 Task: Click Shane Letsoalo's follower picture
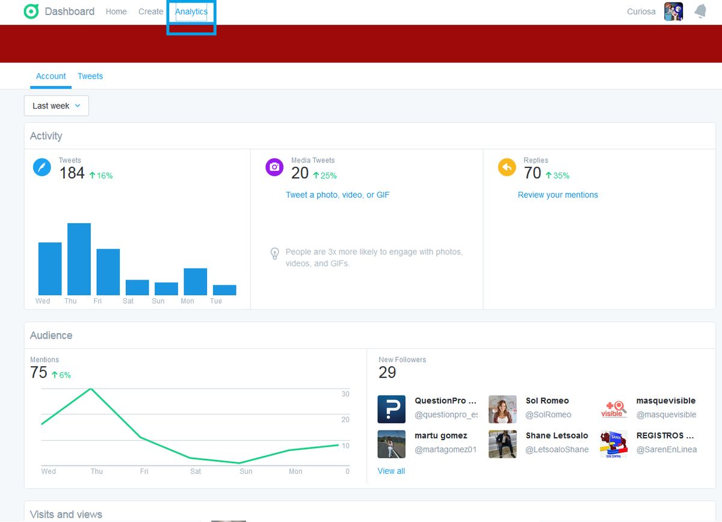tap(502, 443)
